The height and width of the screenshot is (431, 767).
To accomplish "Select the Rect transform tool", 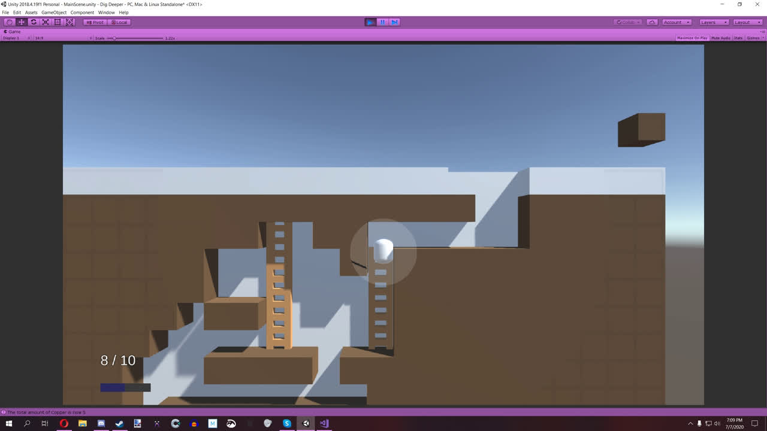I will pos(58,22).
